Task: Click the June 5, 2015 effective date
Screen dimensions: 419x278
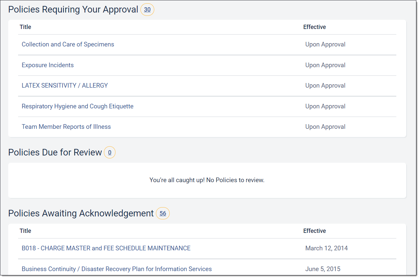Action: tap(323, 269)
